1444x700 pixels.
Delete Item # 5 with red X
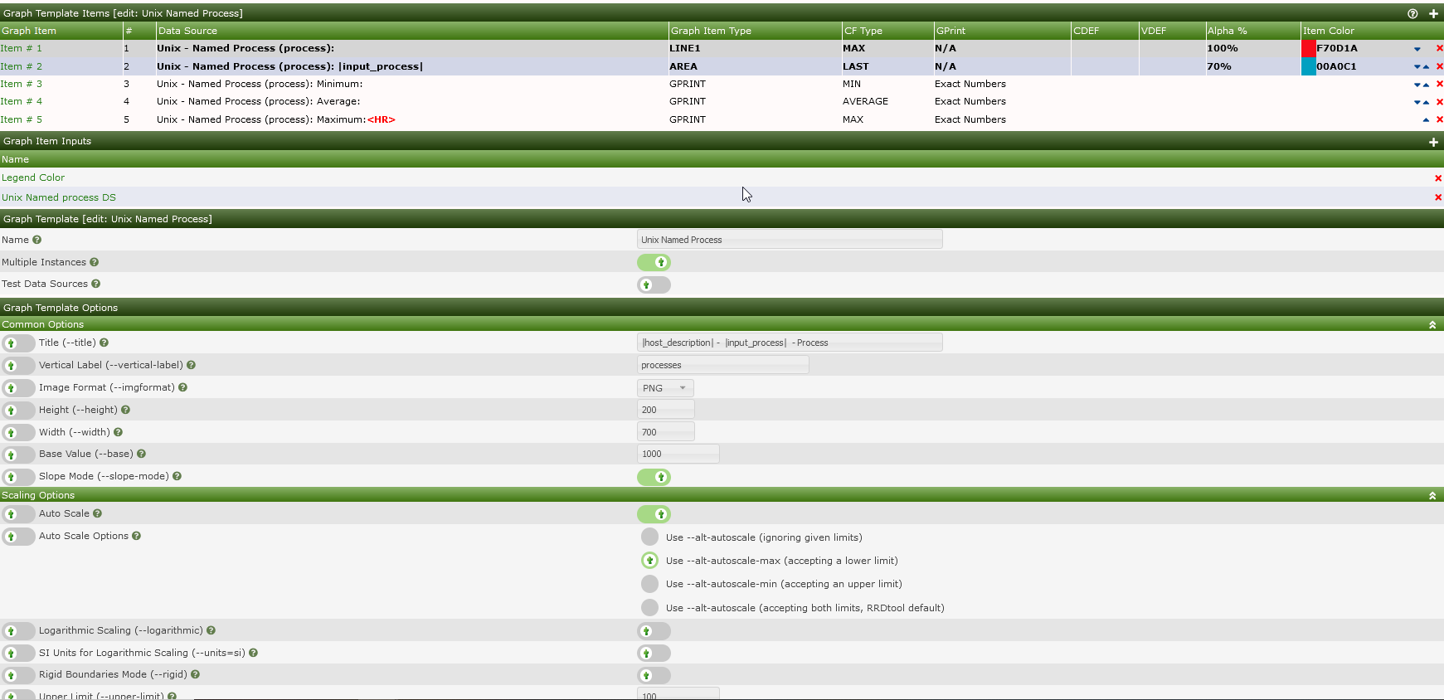[x=1439, y=119]
